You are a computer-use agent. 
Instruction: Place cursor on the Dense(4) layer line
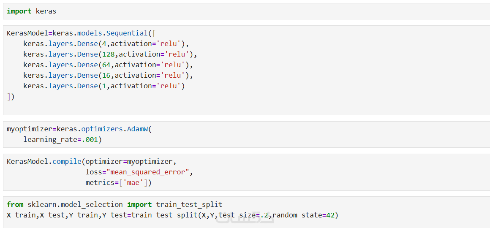tap(106, 43)
